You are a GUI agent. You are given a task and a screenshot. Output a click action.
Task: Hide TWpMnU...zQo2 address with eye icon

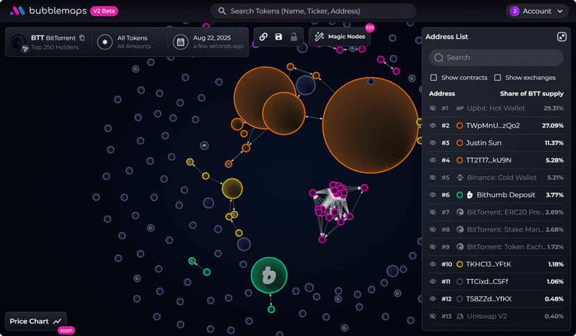(x=433, y=126)
